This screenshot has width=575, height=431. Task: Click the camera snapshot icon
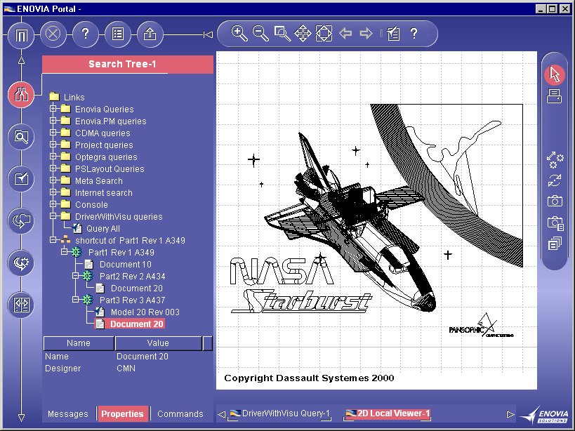pyautogui.click(x=555, y=201)
